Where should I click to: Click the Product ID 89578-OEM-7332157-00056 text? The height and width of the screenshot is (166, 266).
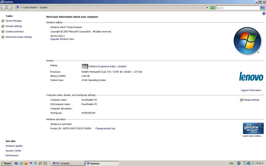pyautogui.click(x=71, y=129)
